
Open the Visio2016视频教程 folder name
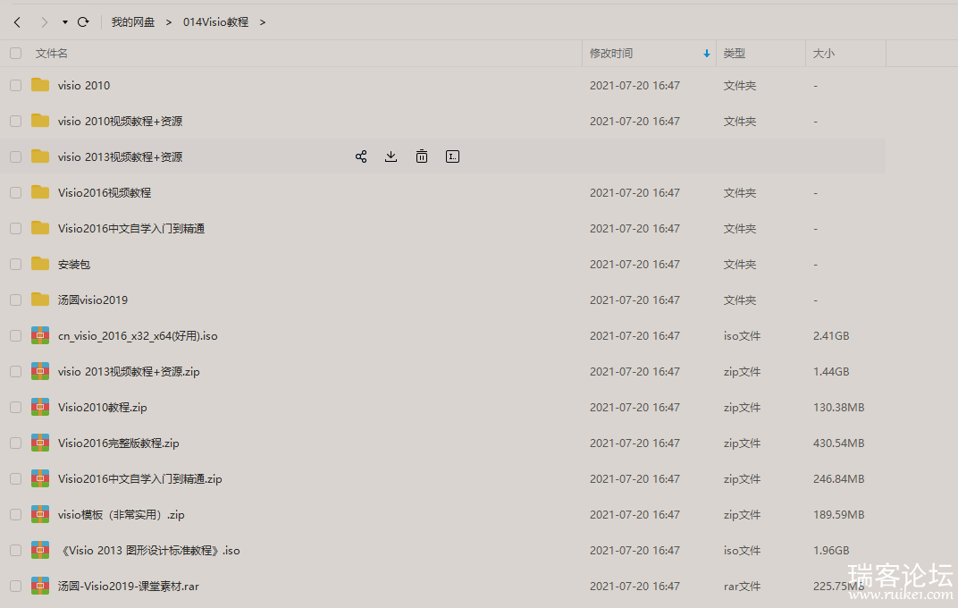click(105, 193)
